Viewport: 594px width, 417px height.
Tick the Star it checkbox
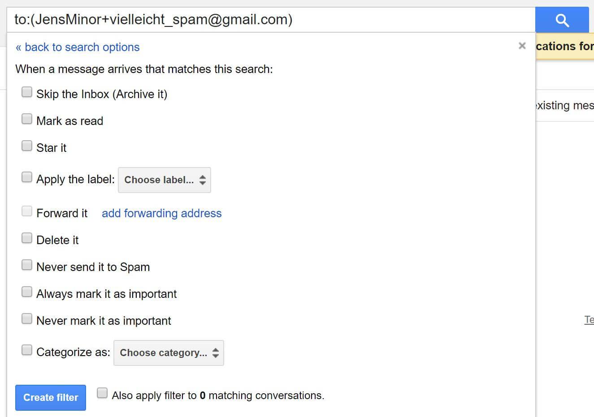pos(27,146)
